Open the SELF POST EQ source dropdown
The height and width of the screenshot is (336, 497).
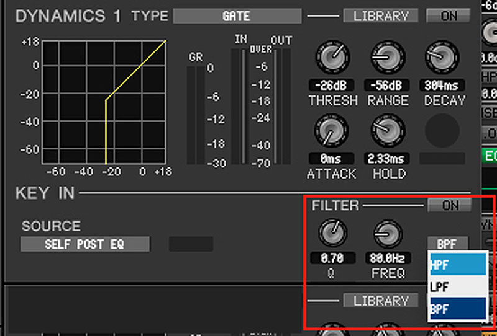[85, 244]
